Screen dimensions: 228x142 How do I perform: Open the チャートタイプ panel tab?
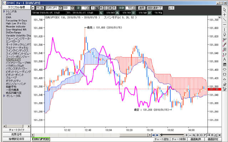16,130
